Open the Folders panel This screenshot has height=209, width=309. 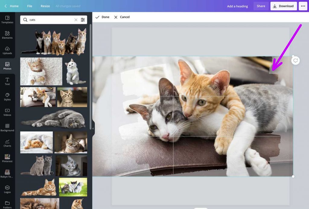(x=7, y=205)
